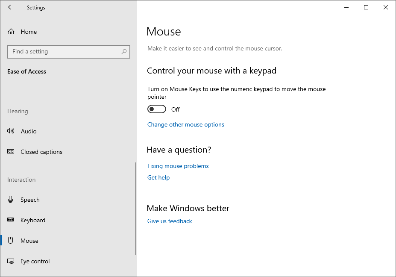This screenshot has height=277, width=396.
Task: Select the Closed captions CC icon
Action: coord(11,152)
